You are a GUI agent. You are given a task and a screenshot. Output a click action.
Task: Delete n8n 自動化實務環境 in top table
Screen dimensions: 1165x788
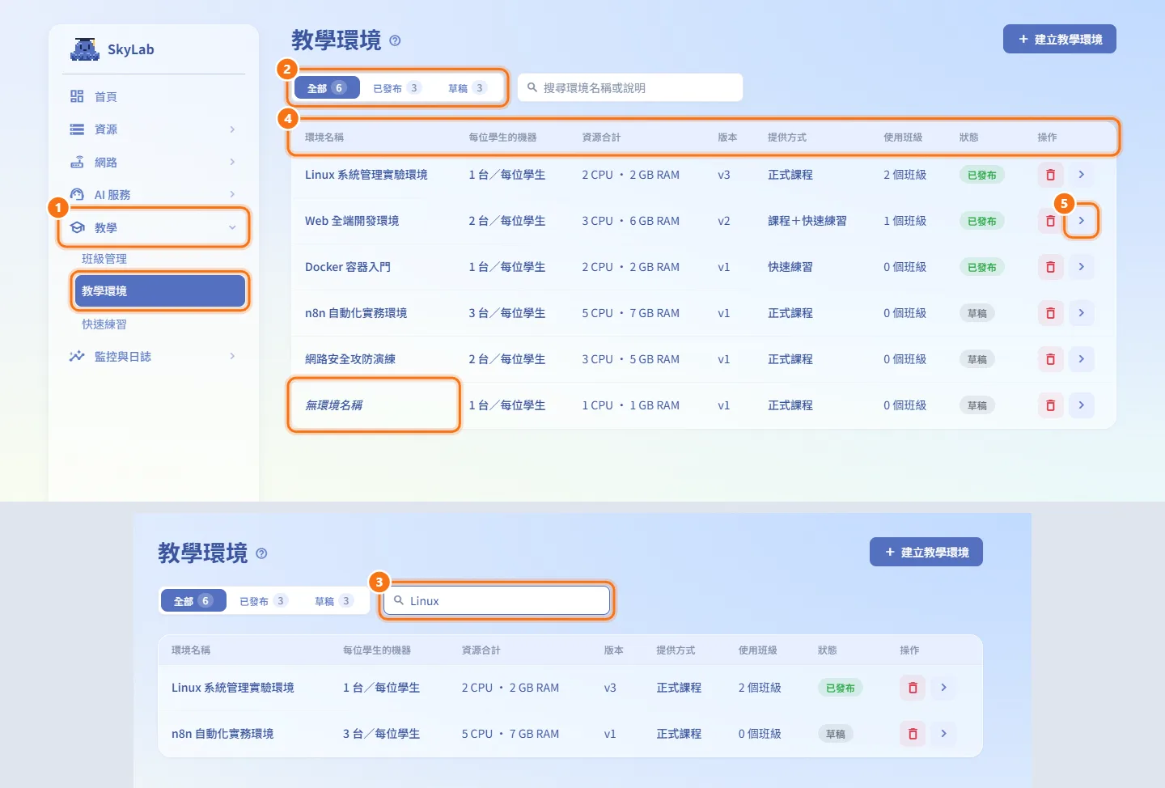pos(1050,313)
